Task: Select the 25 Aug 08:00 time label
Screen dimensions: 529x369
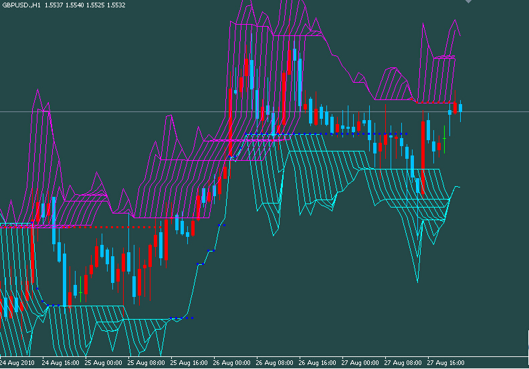Action: coord(146,362)
